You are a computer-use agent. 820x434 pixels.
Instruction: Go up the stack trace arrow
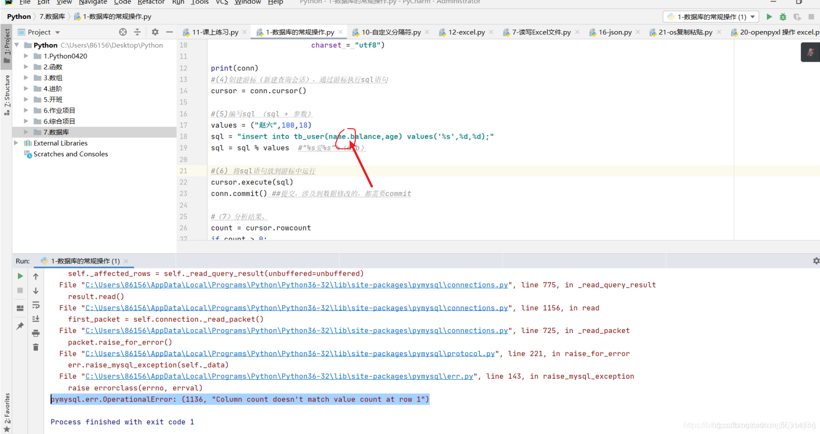click(x=35, y=276)
